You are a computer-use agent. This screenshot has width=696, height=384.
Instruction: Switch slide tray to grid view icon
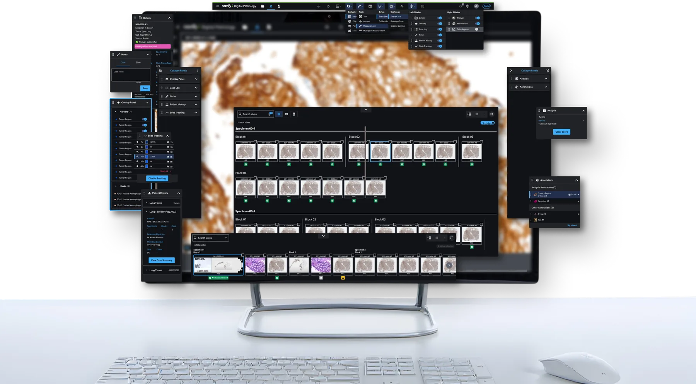tap(279, 114)
